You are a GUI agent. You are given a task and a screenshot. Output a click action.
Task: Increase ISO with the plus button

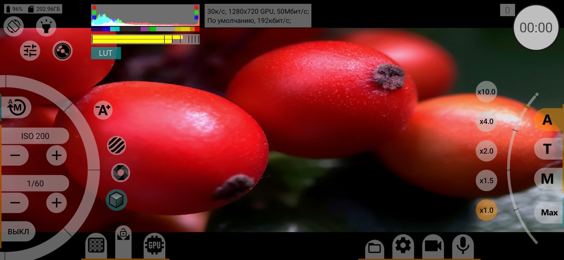pos(56,155)
